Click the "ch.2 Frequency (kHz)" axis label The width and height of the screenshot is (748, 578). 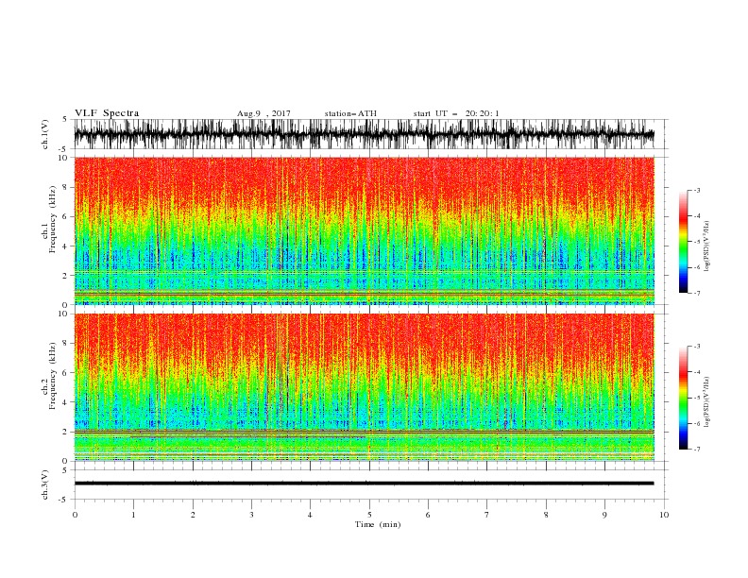click(x=49, y=376)
